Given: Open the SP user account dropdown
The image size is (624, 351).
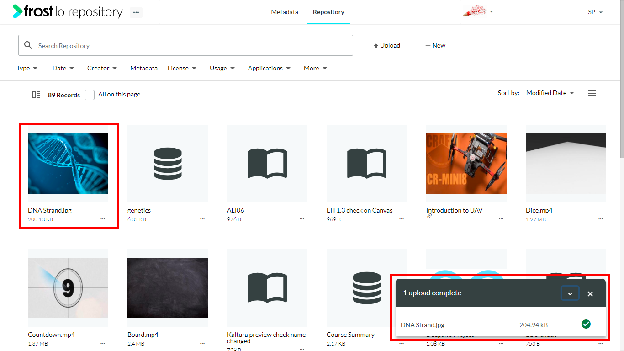Looking at the screenshot, I should point(595,12).
